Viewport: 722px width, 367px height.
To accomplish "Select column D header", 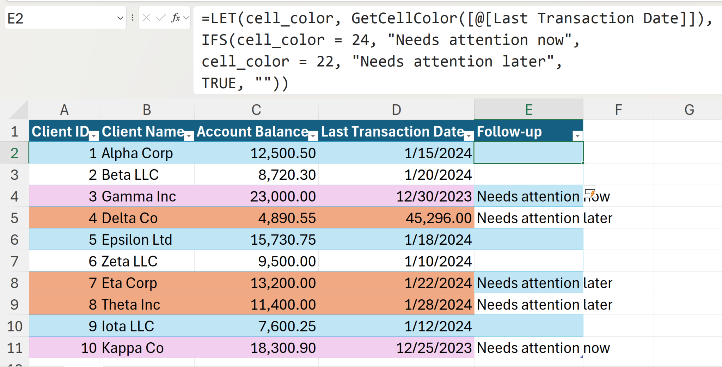I will [396, 110].
